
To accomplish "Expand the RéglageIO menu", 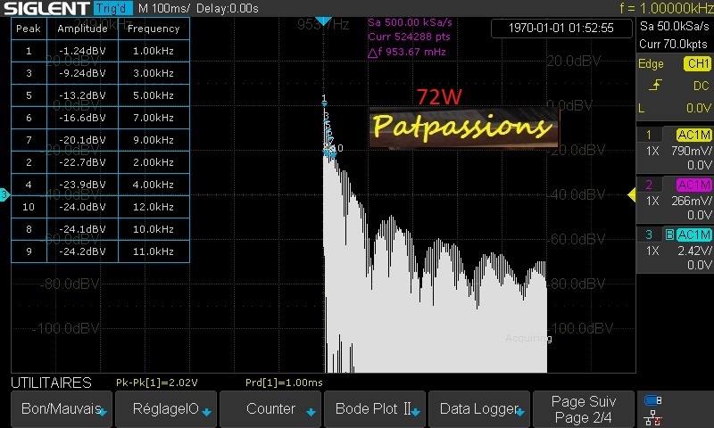I will click(x=165, y=409).
